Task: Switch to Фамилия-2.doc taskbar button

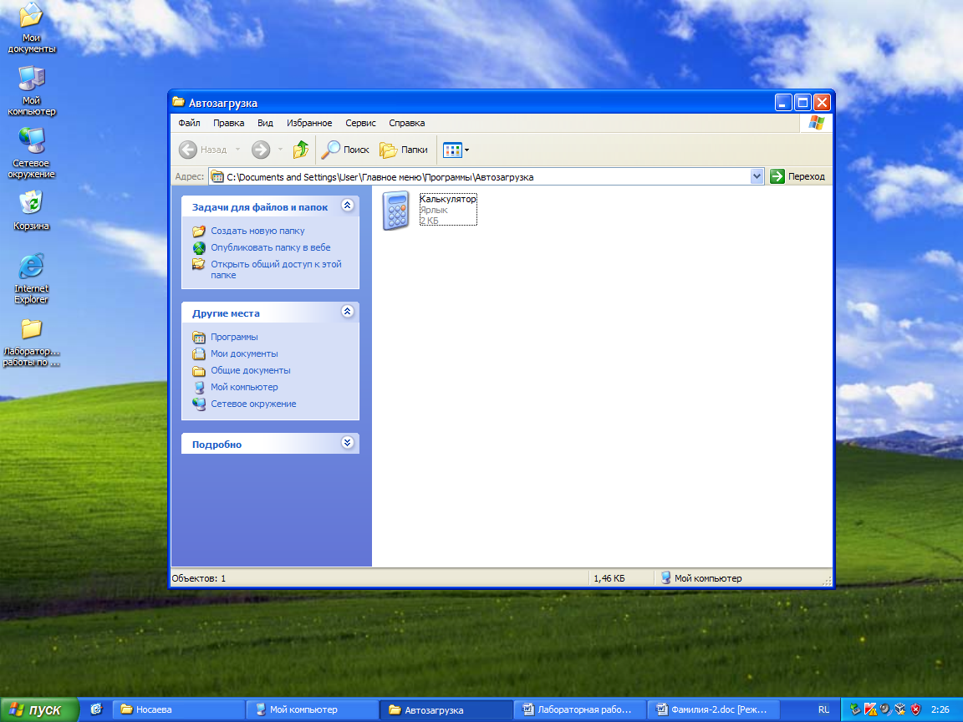Action: (x=713, y=709)
